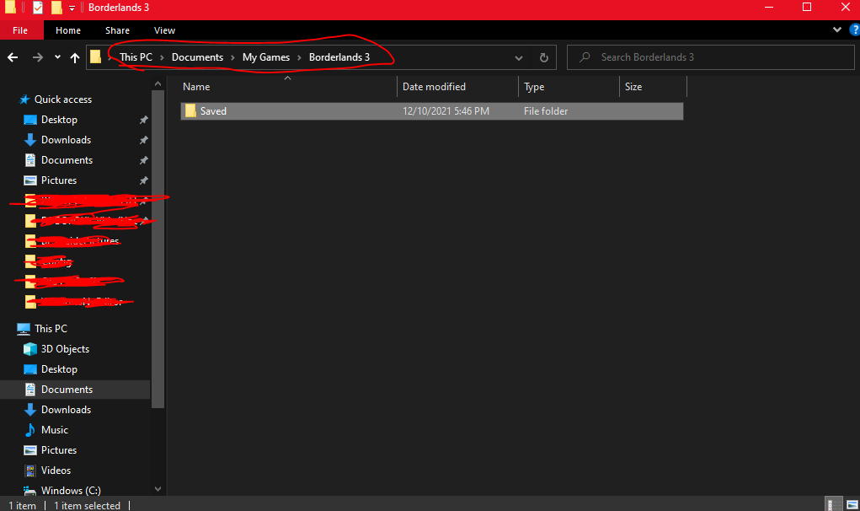Select Windows (C:) drive in sidebar
This screenshot has height=511, width=860.
pyautogui.click(x=72, y=491)
